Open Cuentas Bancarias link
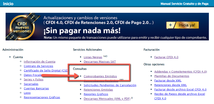Viewport: 214px width, 104px height. click(x=36, y=88)
